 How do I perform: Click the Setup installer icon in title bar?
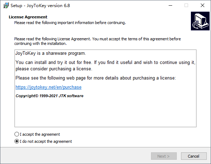click(x=6, y=6)
